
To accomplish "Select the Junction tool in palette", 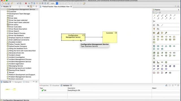I will pyautogui.click(x=154, y=21).
